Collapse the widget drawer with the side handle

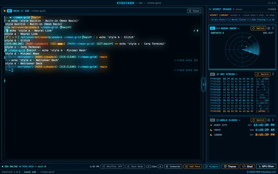click(203, 84)
